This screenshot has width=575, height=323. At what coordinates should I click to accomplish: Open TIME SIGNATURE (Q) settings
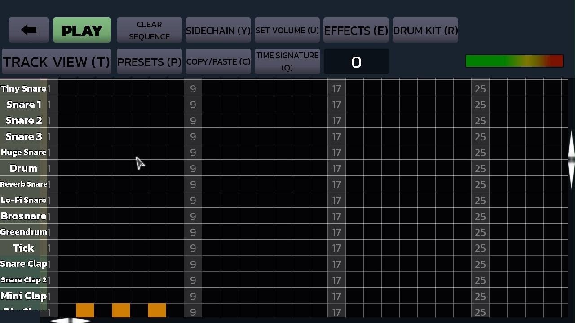tap(287, 62)
